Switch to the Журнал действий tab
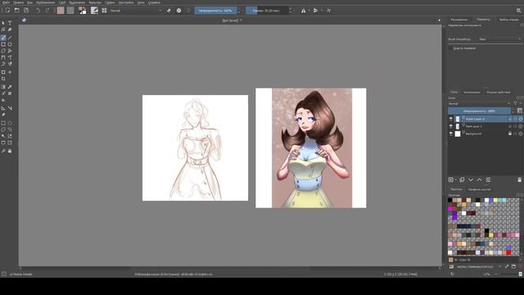524x295 pixels. tap(499, 93)
